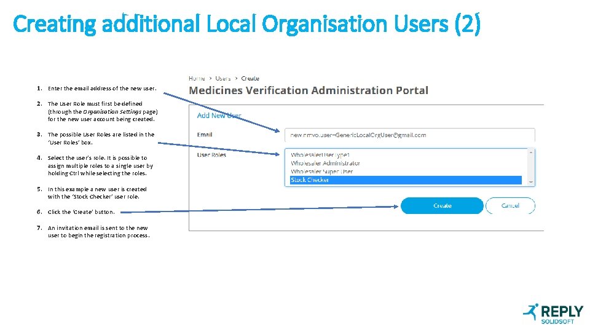Click the Cancel button
This screenshot has height=332, width=590.
click(510, 206)
